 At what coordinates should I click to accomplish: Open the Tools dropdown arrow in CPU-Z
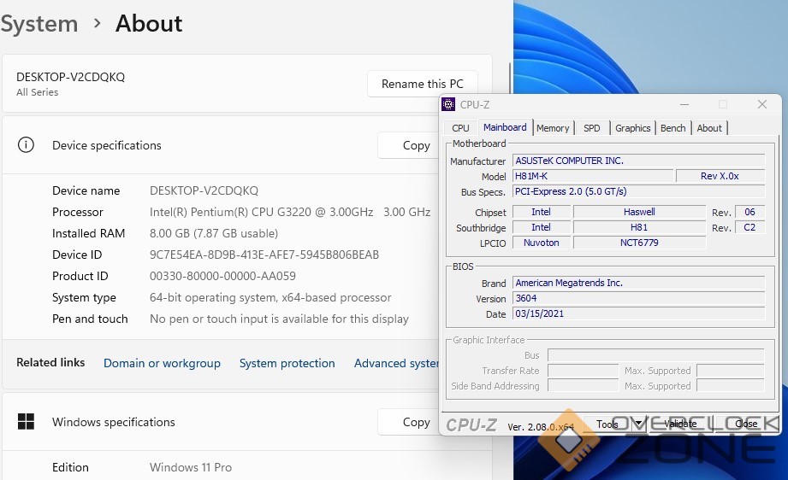[638, 424]
